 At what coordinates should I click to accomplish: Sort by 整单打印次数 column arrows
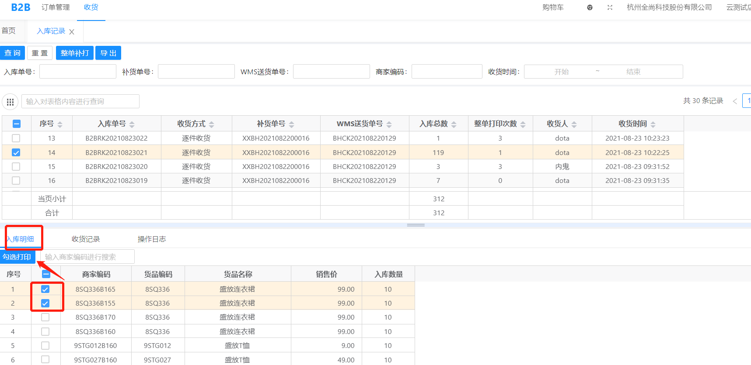click(523, 124)
